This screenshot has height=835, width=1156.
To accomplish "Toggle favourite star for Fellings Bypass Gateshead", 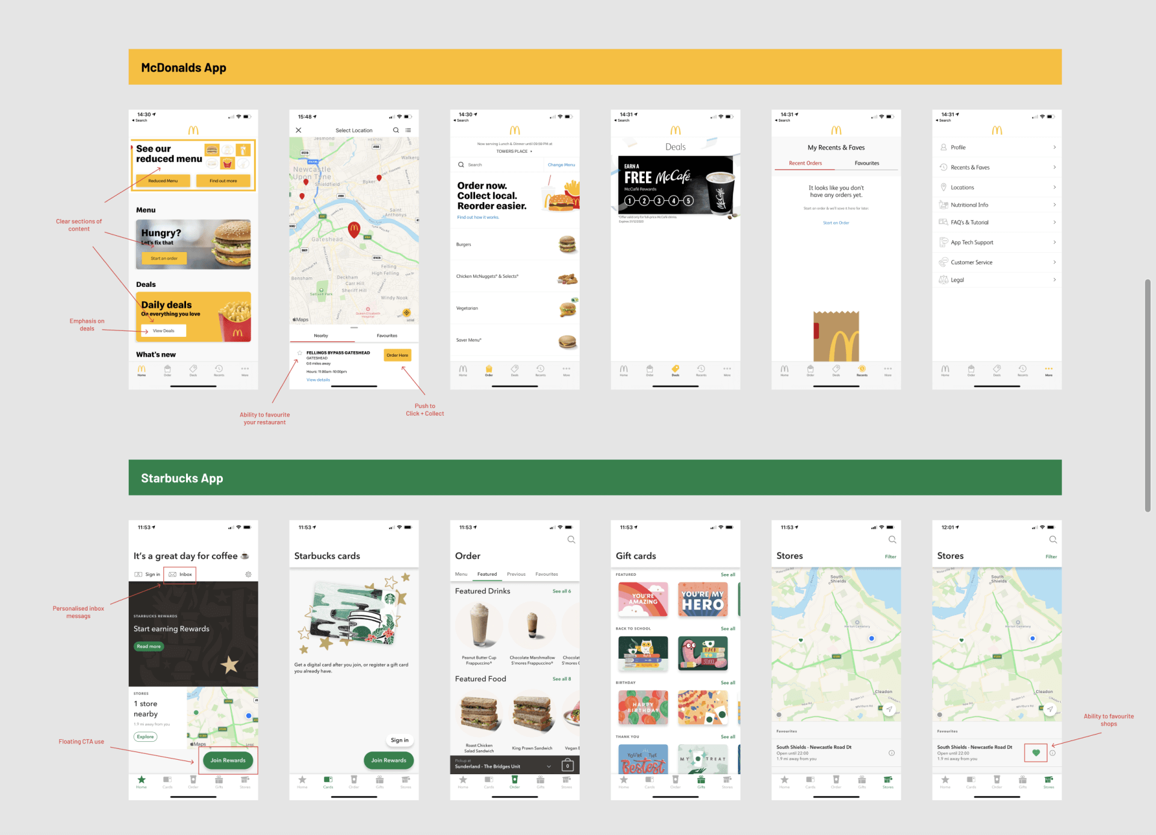I will [x=299, y=353].
